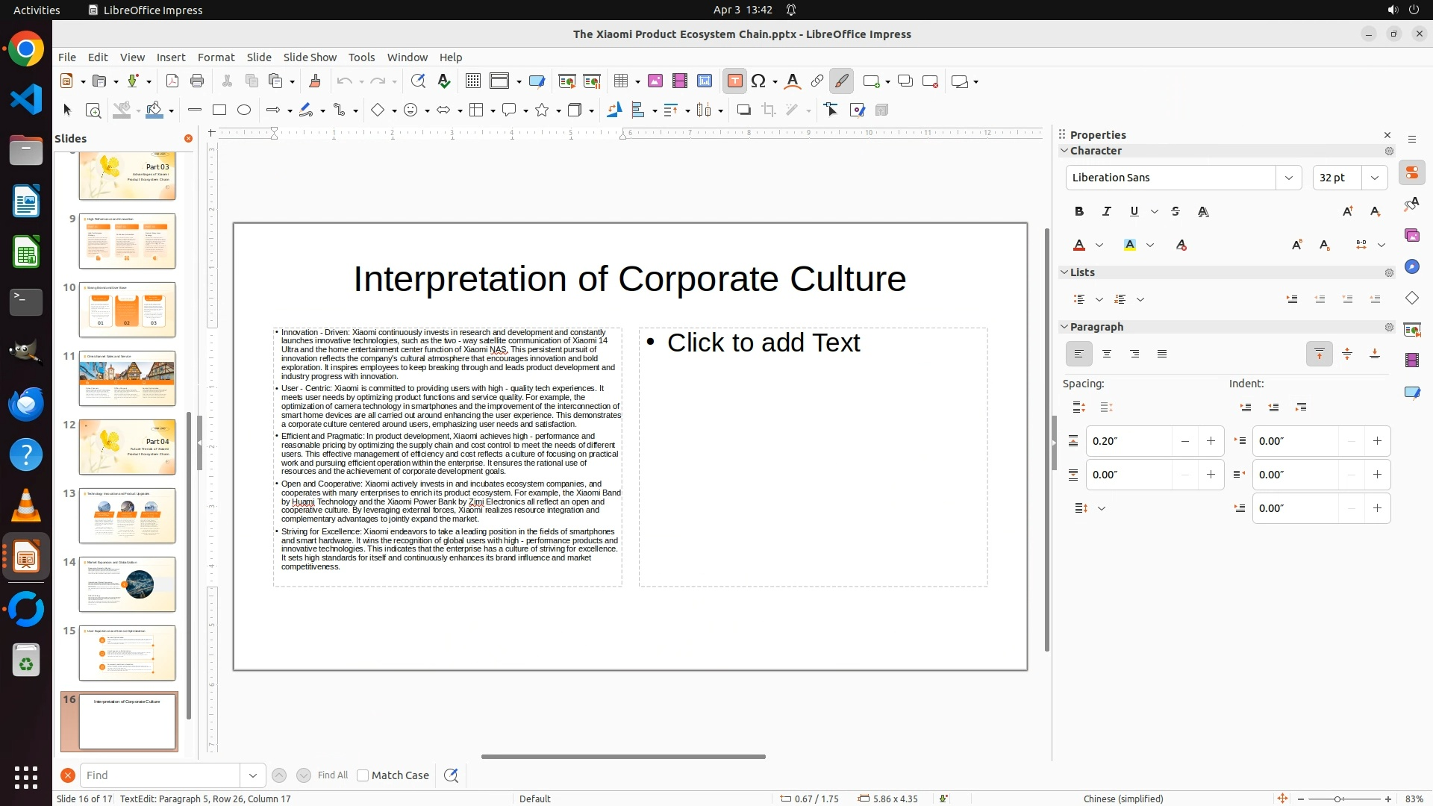
Task: Click the font color swatch
Action: coord(1079,246)
